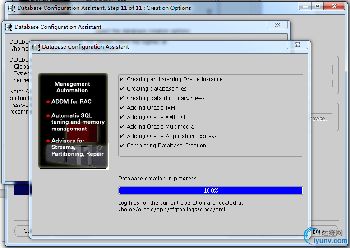Close the front Database Configuration Assistant progress dialog
This screenshot has height=248, width=350.
click(298, 45)
